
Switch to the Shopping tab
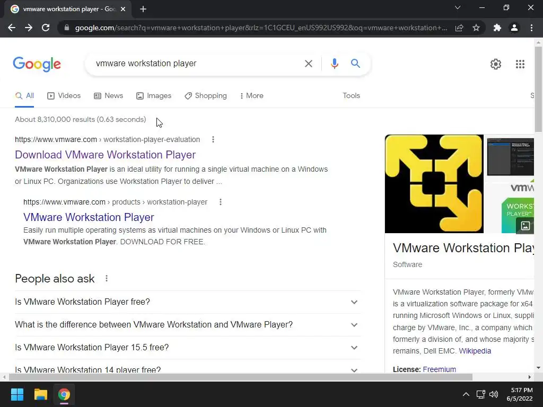(206, 95)
